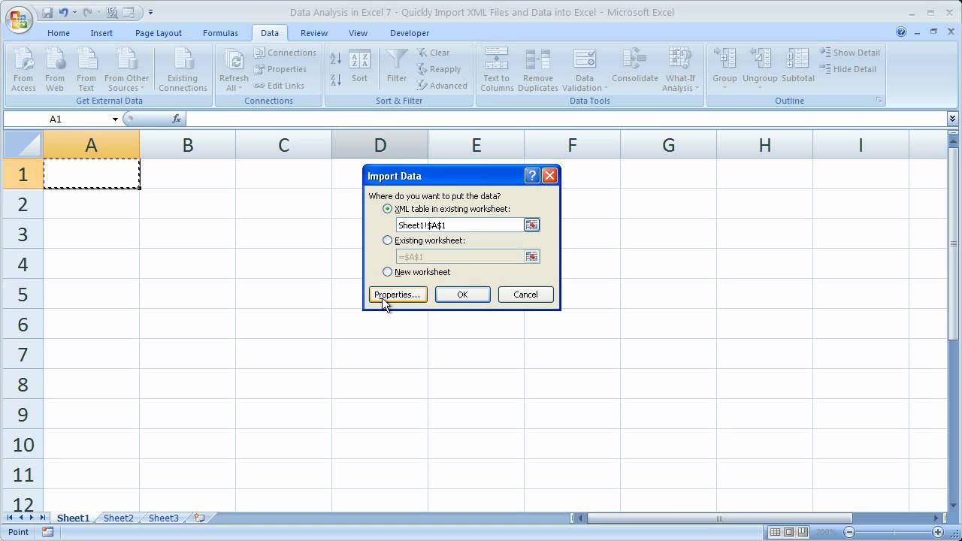This screenshot has height=541, width=962.
Task: Import data From Access
Action: pyautogui.click(x=23, y=69)
